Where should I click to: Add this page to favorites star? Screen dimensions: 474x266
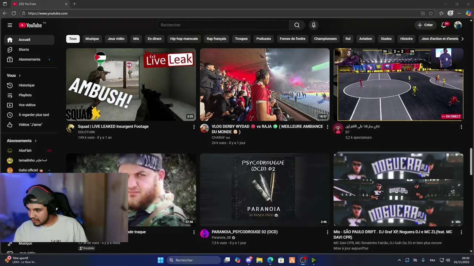pos(431,13)
